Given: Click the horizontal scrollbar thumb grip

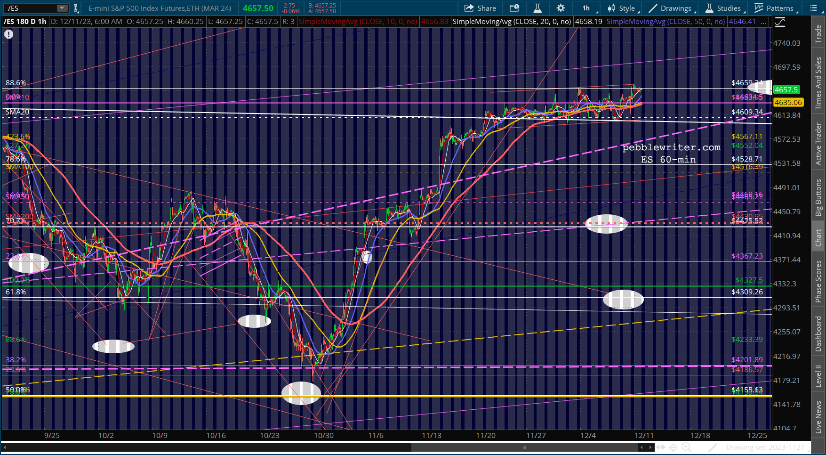Looking at the screenshot, I should [524, 447].
